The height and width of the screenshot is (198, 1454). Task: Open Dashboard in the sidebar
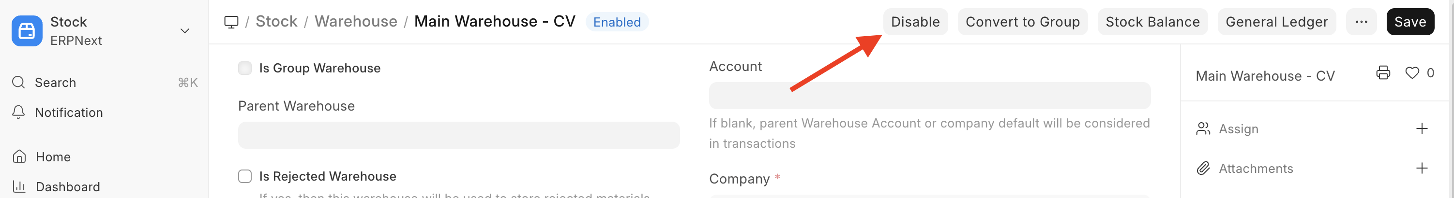point(67,187)
